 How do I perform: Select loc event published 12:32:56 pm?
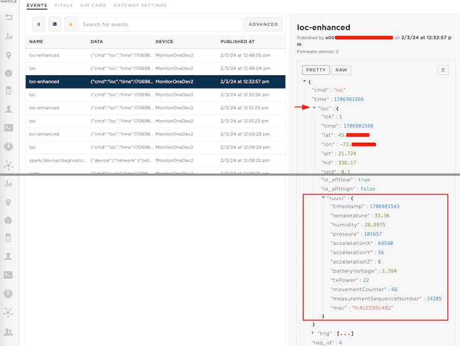[155, 95]
